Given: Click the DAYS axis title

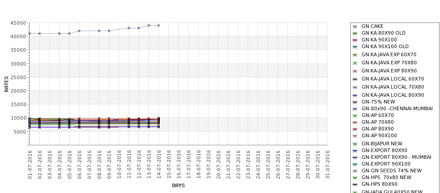Looking at the screenshot, I should tap(178, 185).
